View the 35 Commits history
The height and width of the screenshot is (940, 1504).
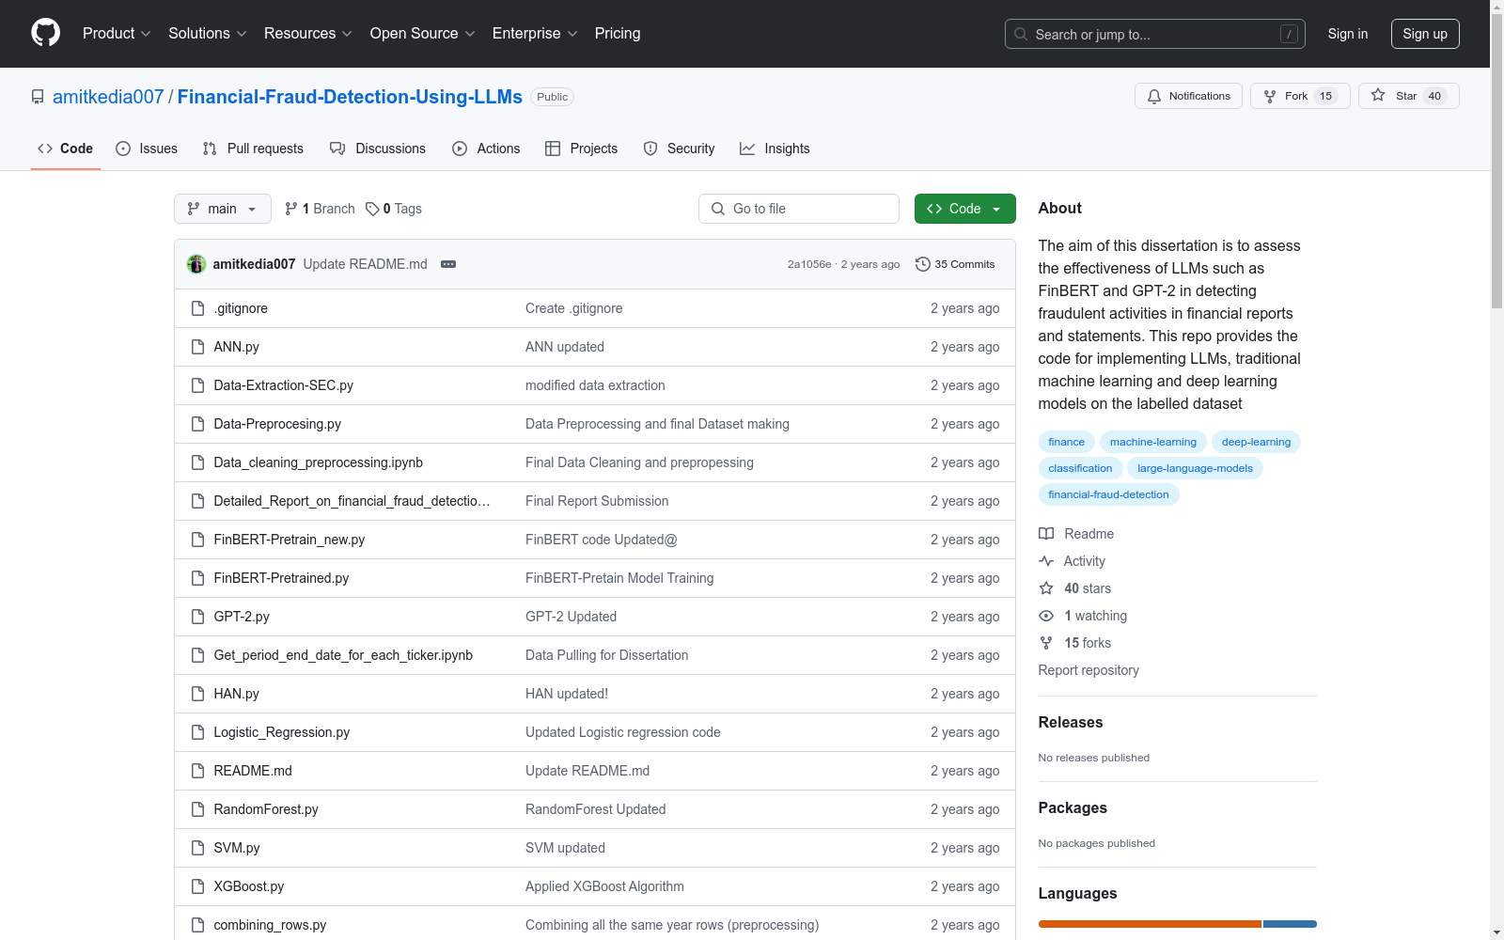coord(955,264)
